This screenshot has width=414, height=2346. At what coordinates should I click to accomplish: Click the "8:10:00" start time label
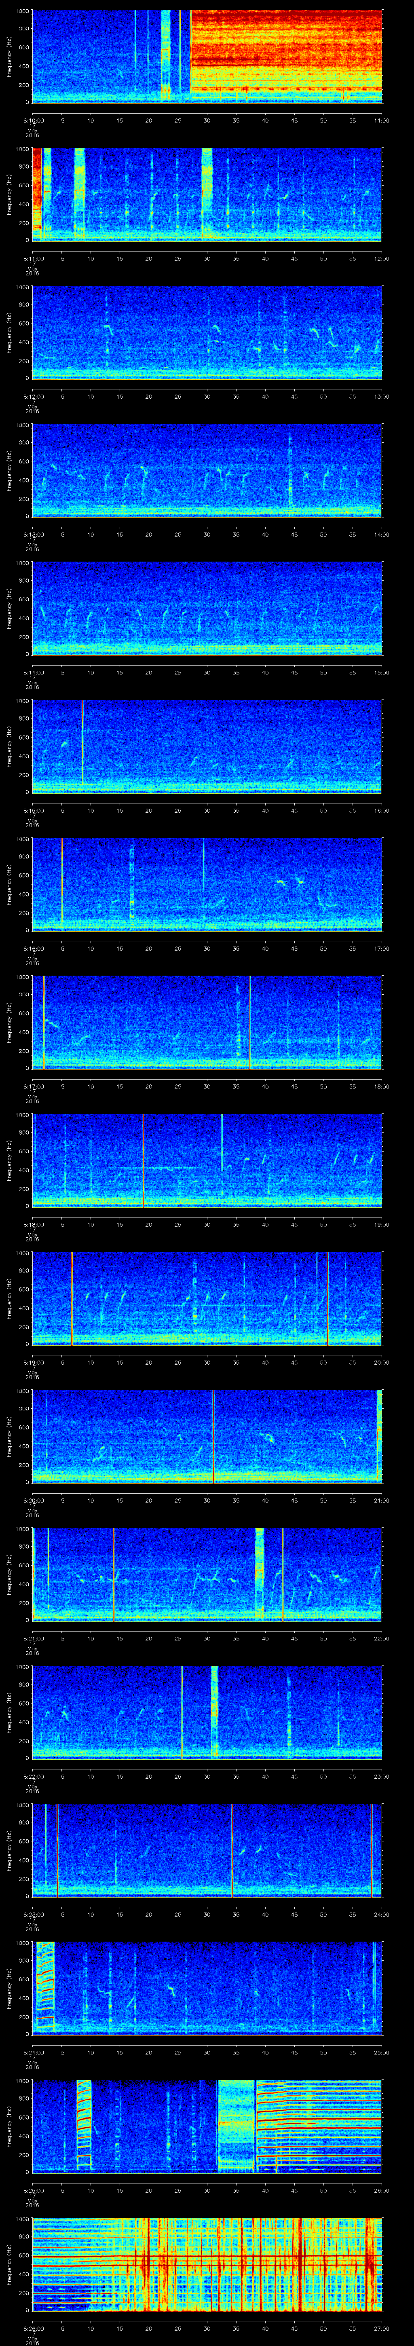click(x=34, y=120)
